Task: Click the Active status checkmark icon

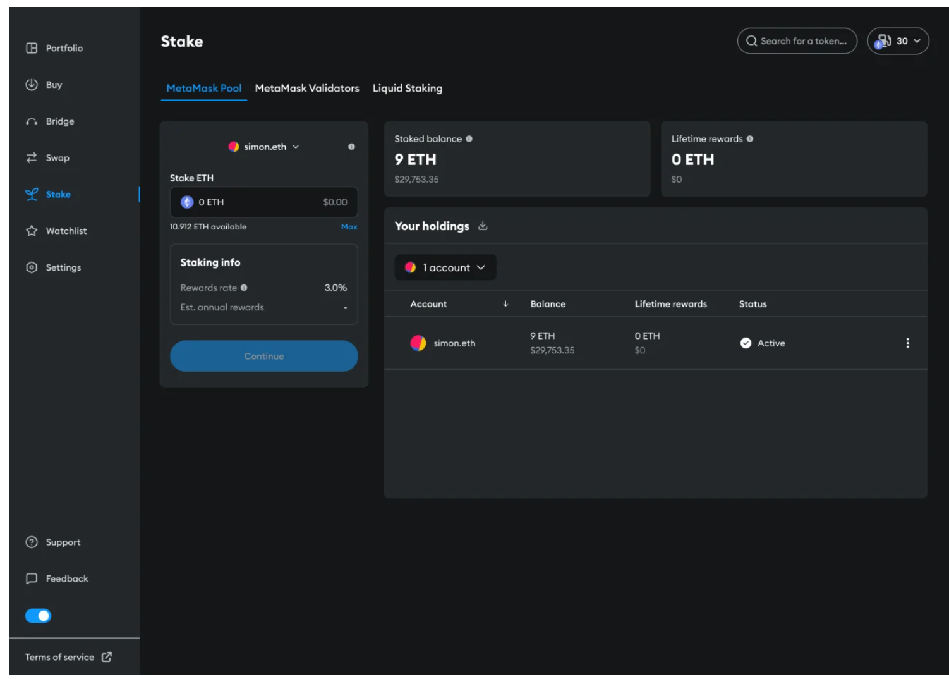Action: [746, 343]
